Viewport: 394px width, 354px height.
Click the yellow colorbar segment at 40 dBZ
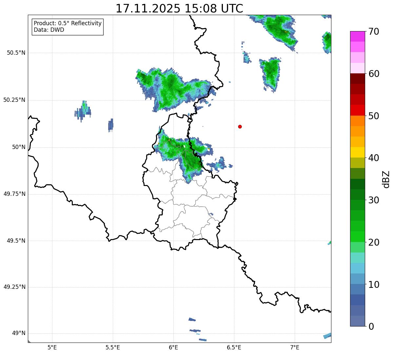pos(357,152)
